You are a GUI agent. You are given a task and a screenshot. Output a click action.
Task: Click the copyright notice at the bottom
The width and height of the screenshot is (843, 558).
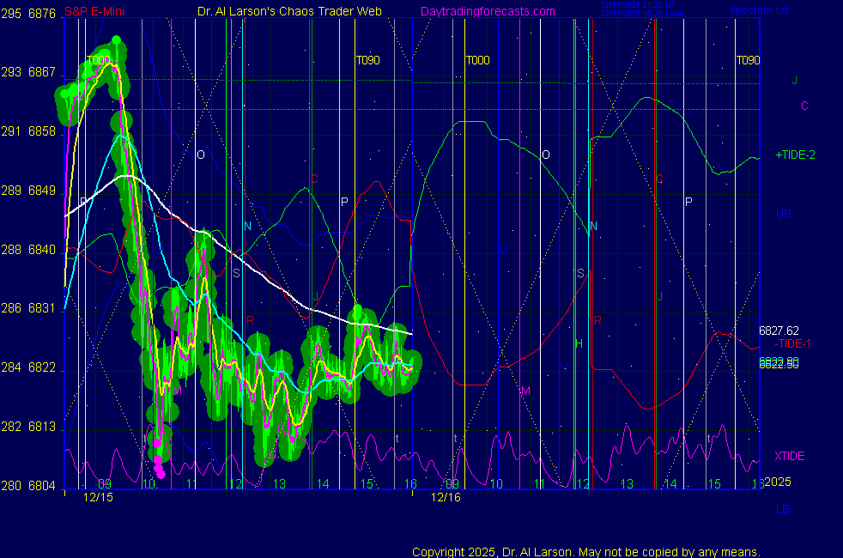tap(586, 551)
